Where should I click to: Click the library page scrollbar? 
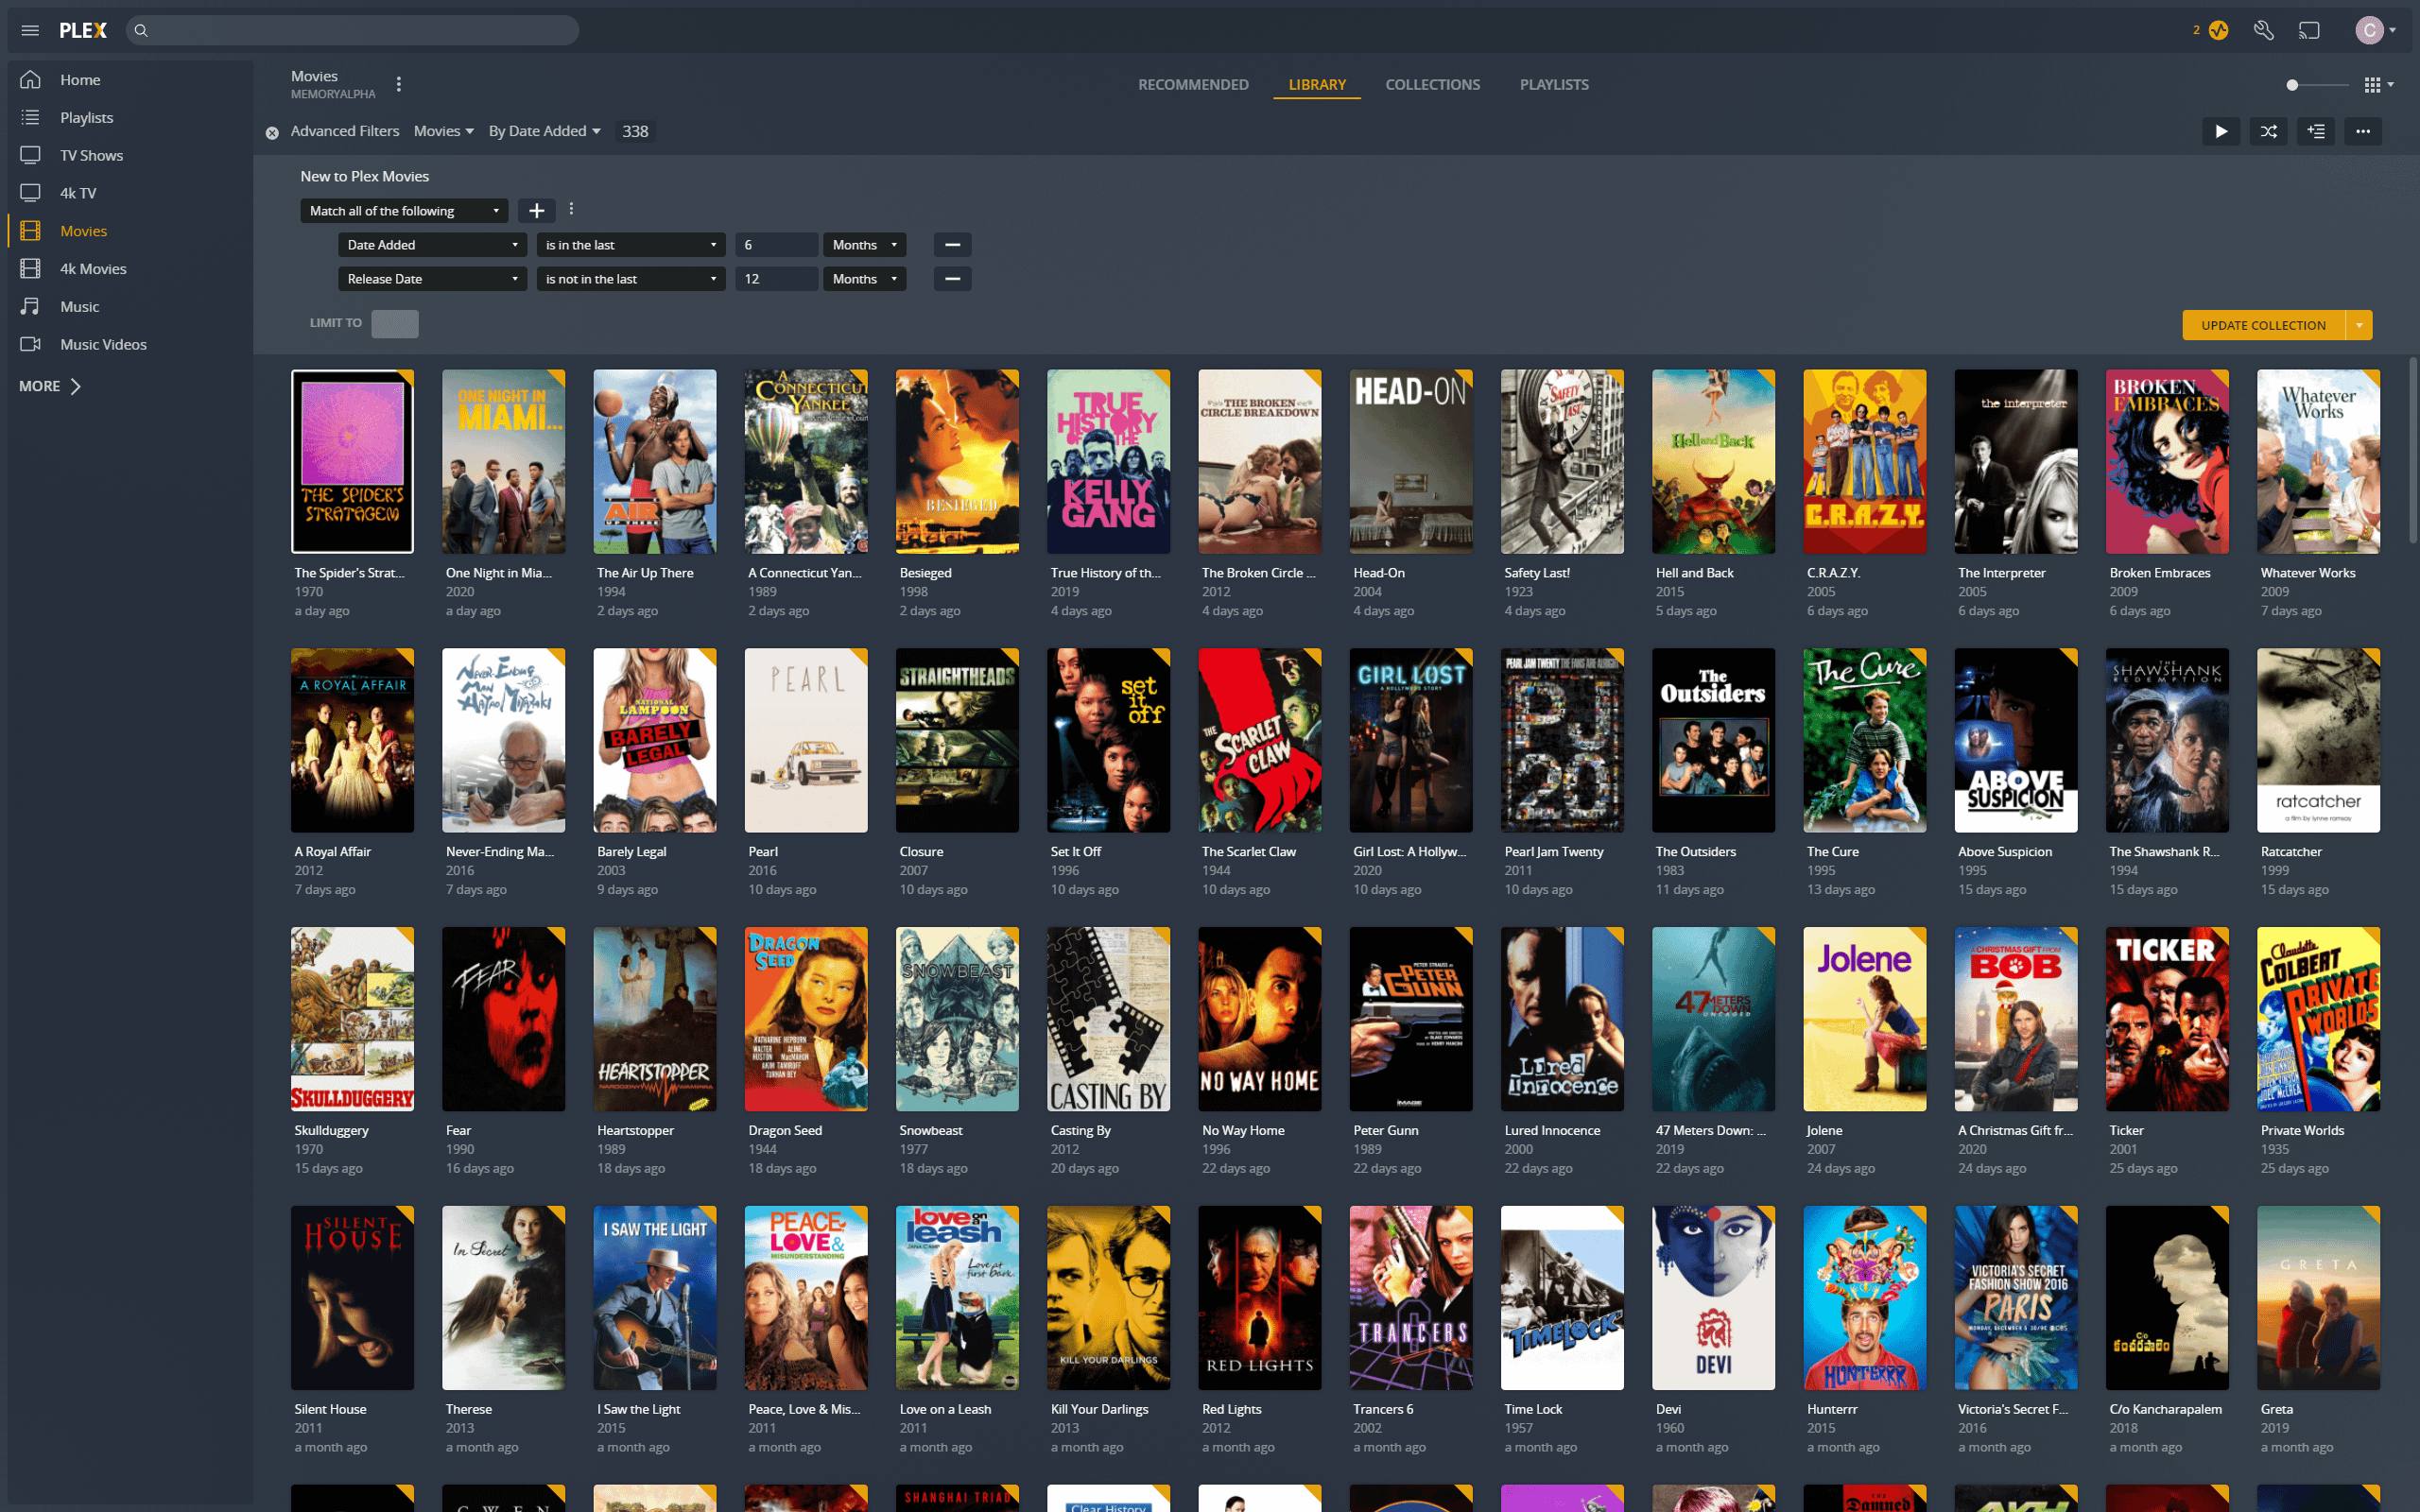tap(2412, 450)
